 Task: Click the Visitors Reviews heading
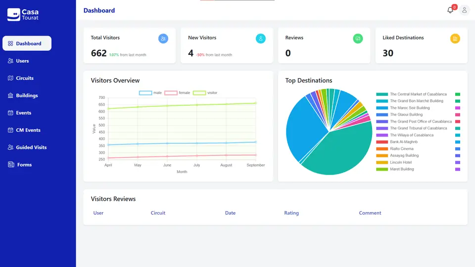coord(113,199)
